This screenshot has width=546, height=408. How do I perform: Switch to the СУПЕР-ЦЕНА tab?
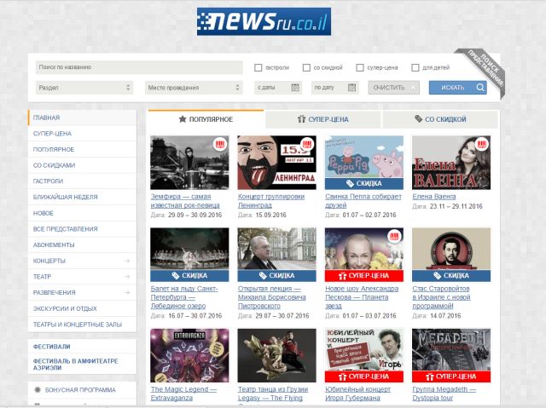click(x=322, y=119)
